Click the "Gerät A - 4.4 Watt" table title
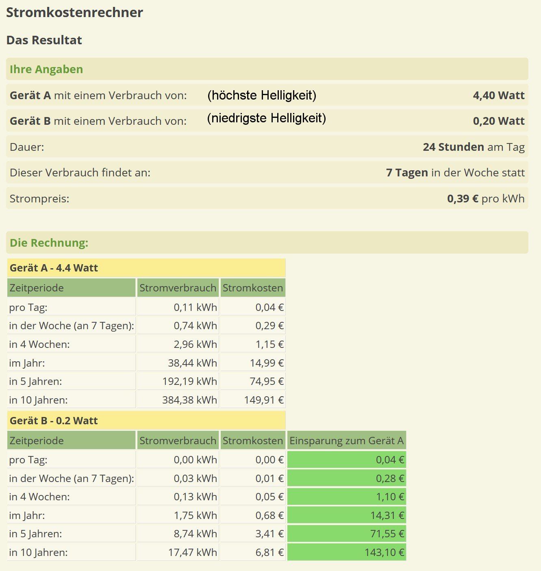Screen dimensions: 541x571 click(x=54, y=268)
